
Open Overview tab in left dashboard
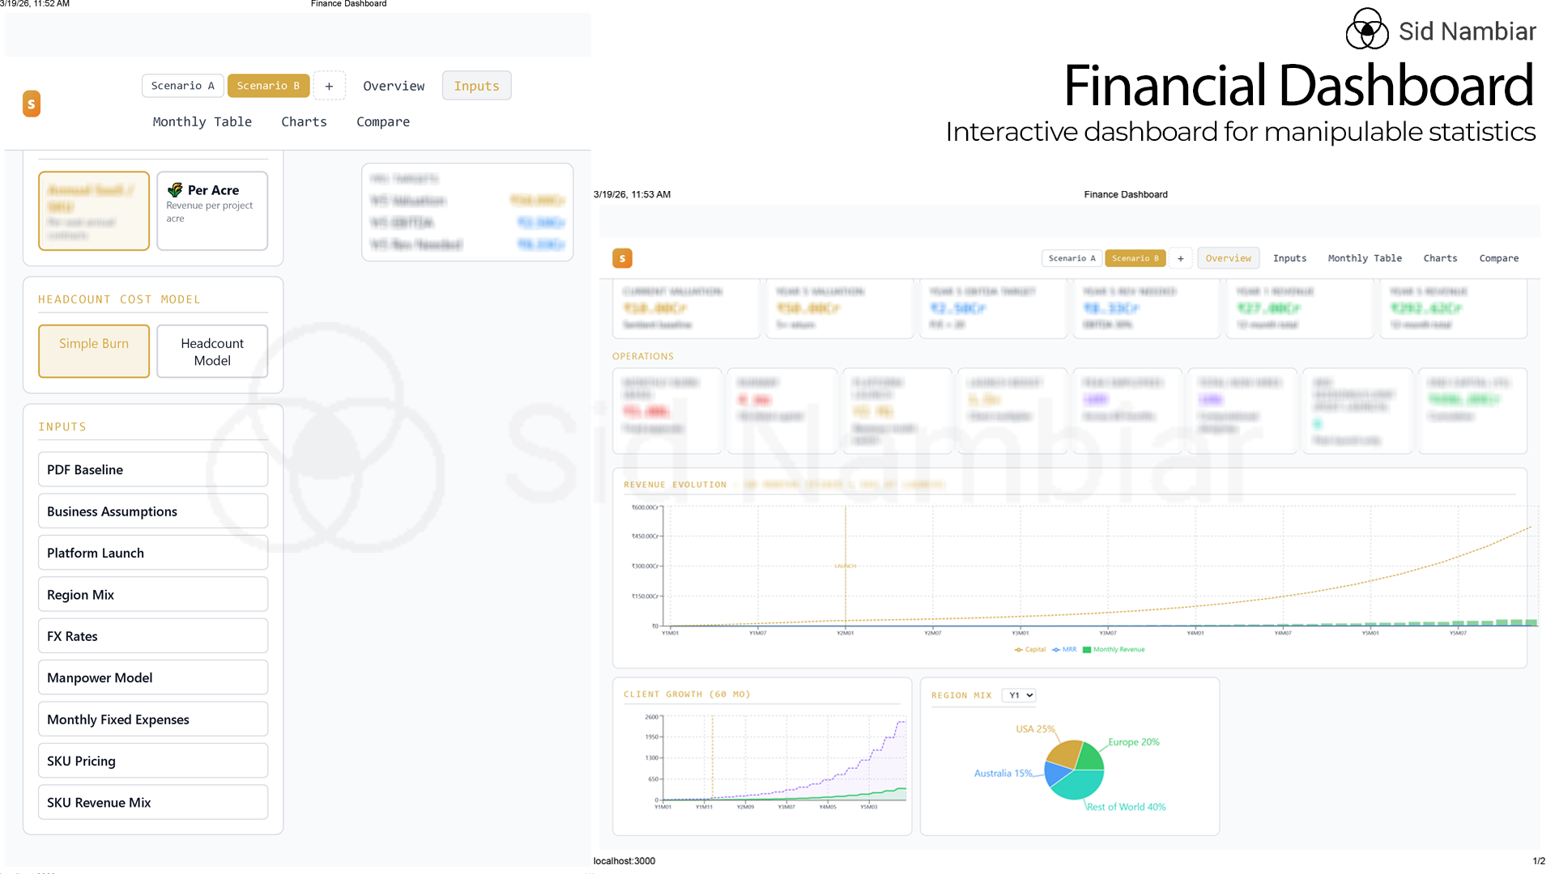click(x=394, y=86)
